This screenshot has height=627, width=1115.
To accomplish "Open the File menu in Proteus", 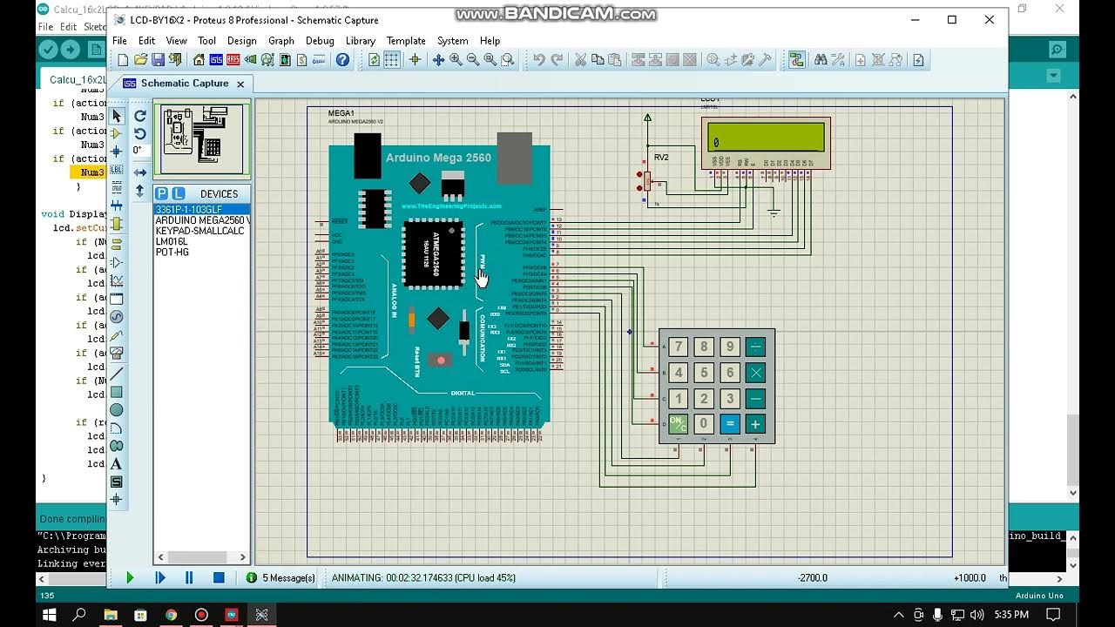I will 119,41.
